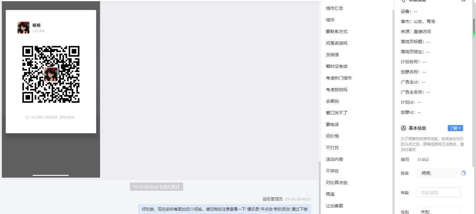
Task: Select quick reply 要联系方式
Action: tap(337, 31)
